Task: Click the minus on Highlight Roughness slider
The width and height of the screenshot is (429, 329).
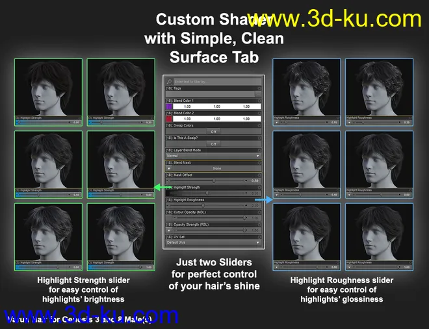Action: (168, 205)
